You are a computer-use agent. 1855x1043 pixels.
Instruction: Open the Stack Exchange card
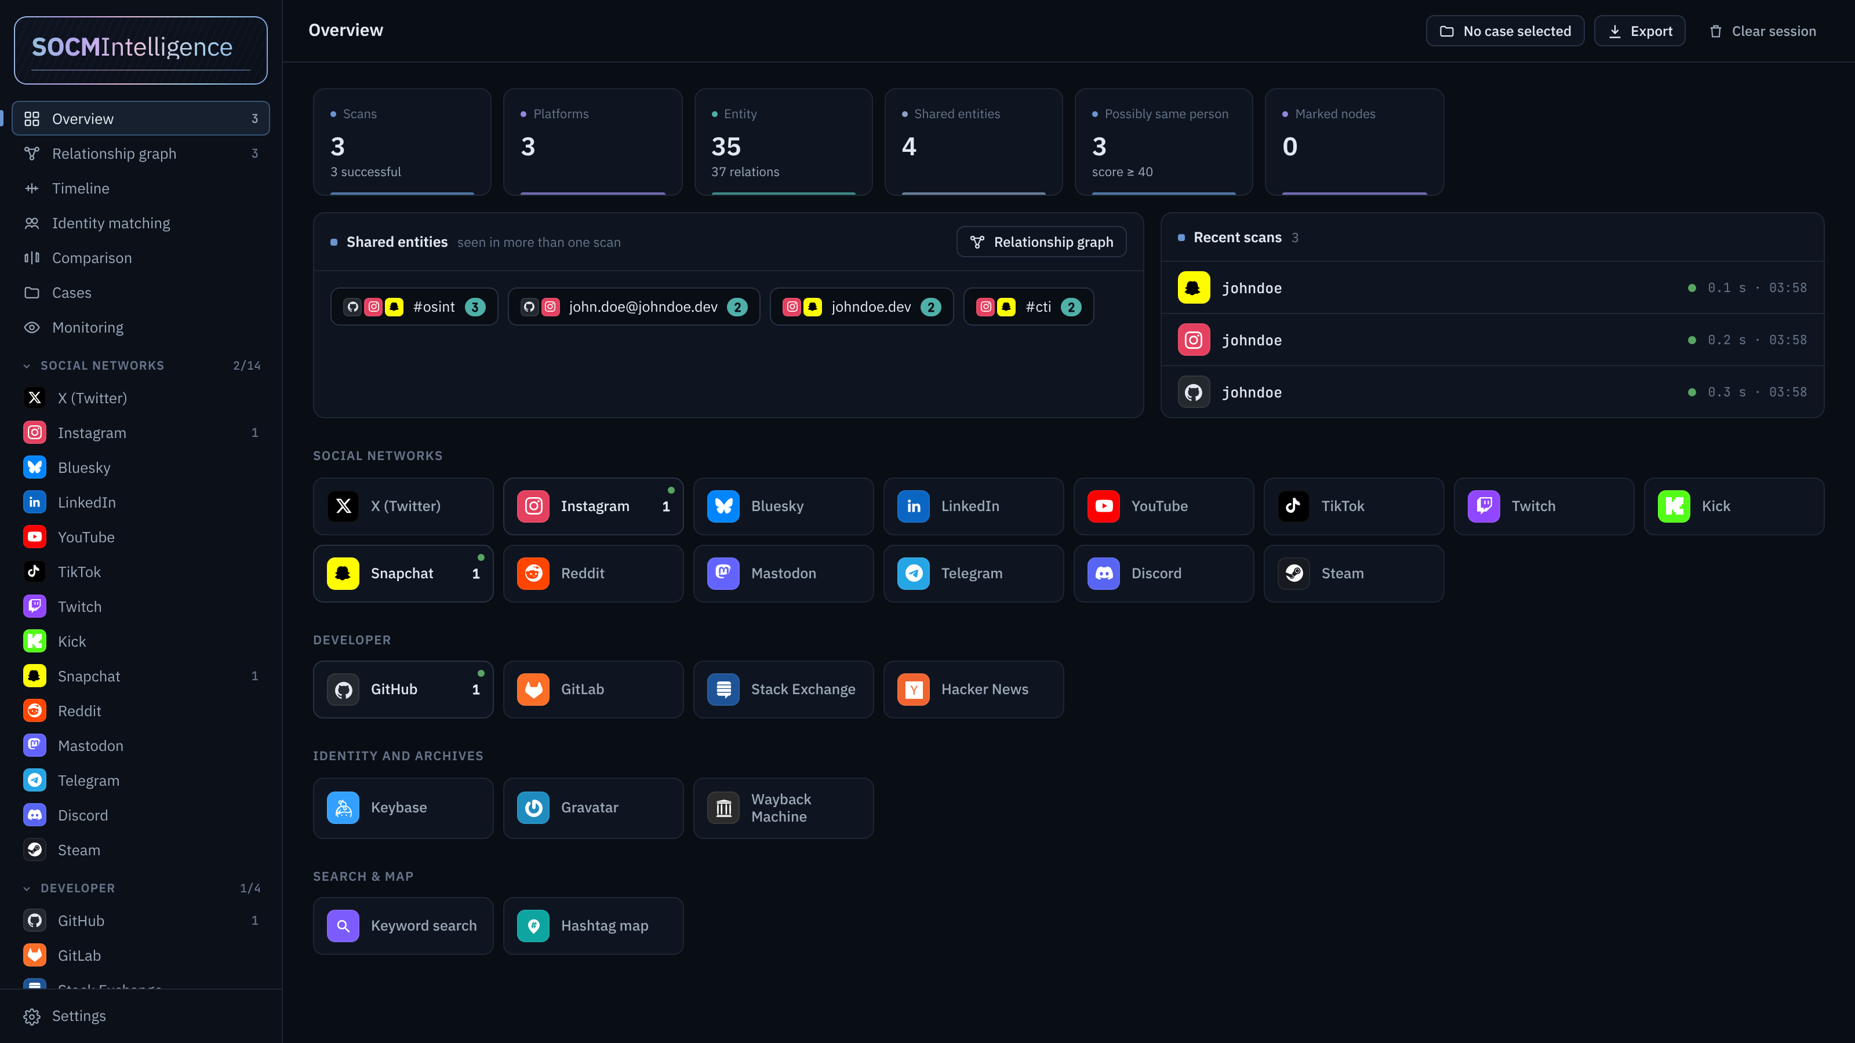(783, 689)
